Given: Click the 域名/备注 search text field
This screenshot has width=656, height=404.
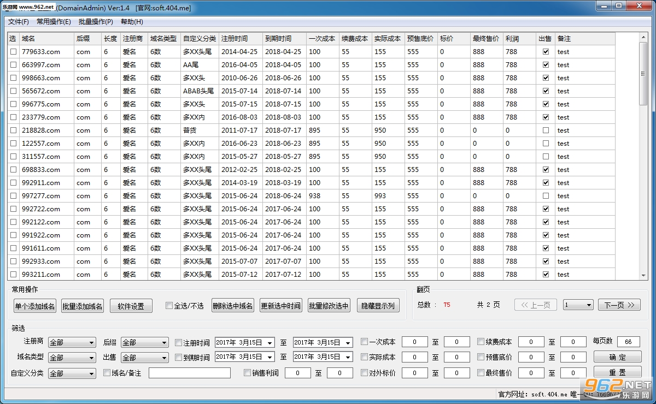Looking at the screenshot, I should 190,373.
